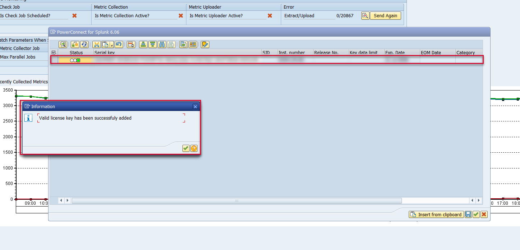Click the select-all icon in table corner

(54, 52)
